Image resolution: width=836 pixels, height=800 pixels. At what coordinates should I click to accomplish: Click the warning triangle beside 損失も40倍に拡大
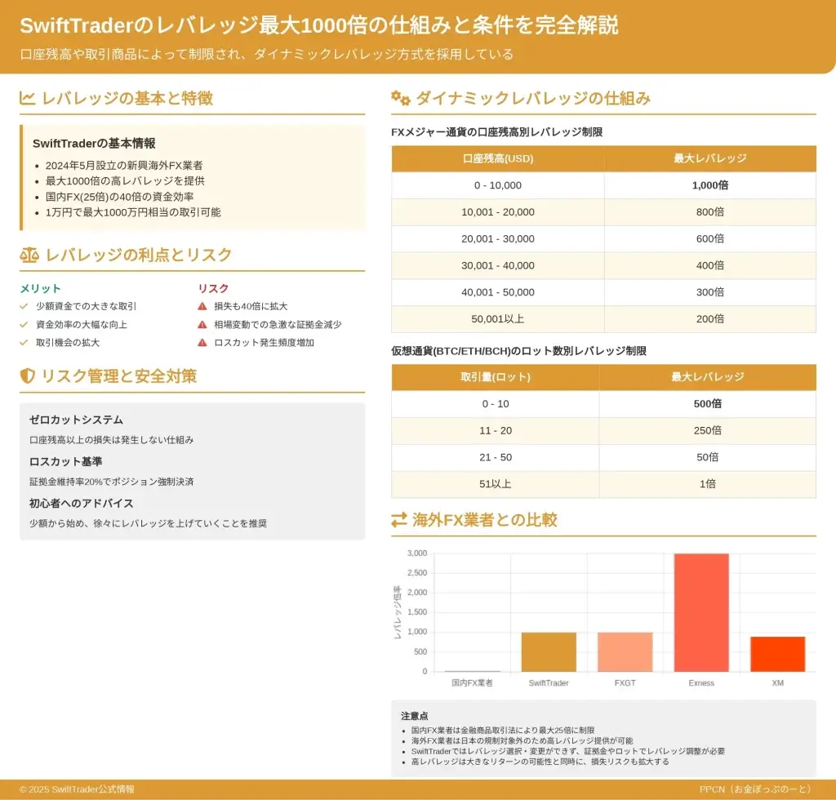click(x=202, y=306)
